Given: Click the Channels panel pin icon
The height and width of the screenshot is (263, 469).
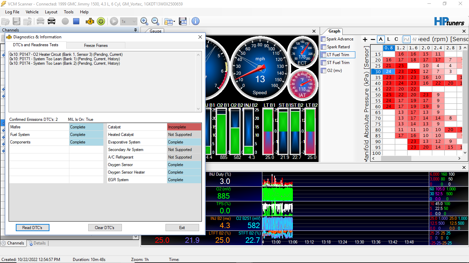Looking at the screenshot, I should tap(135, 30).
